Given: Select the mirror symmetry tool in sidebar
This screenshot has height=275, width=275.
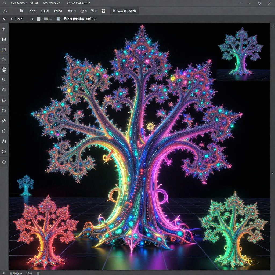Looking at the screenshot, I should (4, 39).
